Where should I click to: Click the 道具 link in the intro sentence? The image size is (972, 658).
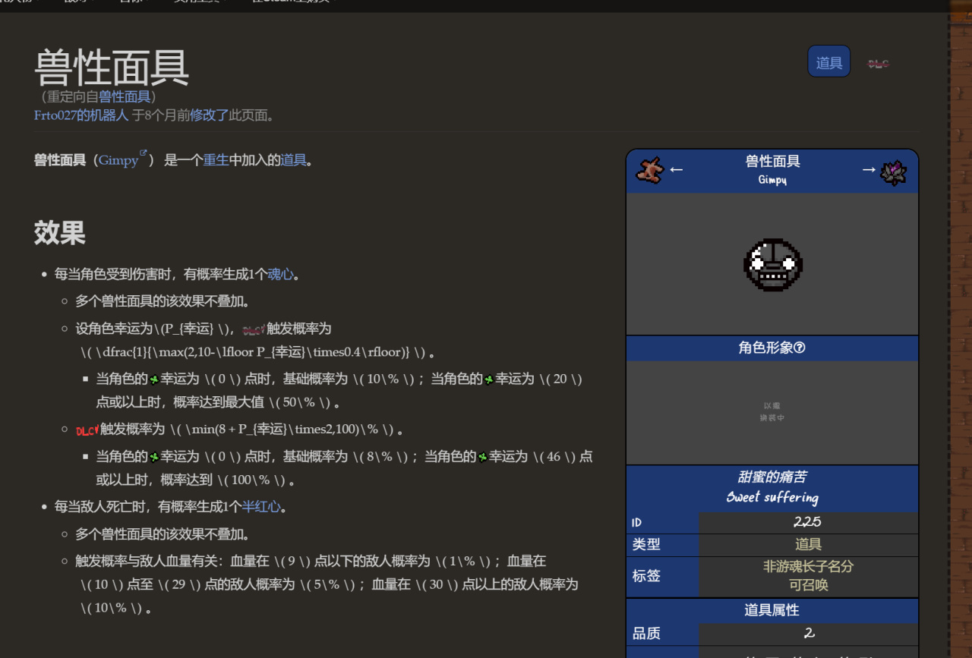point(293,160)
